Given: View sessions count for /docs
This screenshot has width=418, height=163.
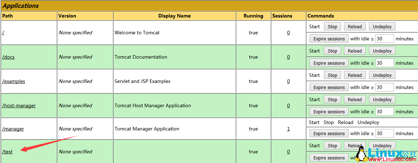Looking at the screenshot, I should tap(288, 57).
